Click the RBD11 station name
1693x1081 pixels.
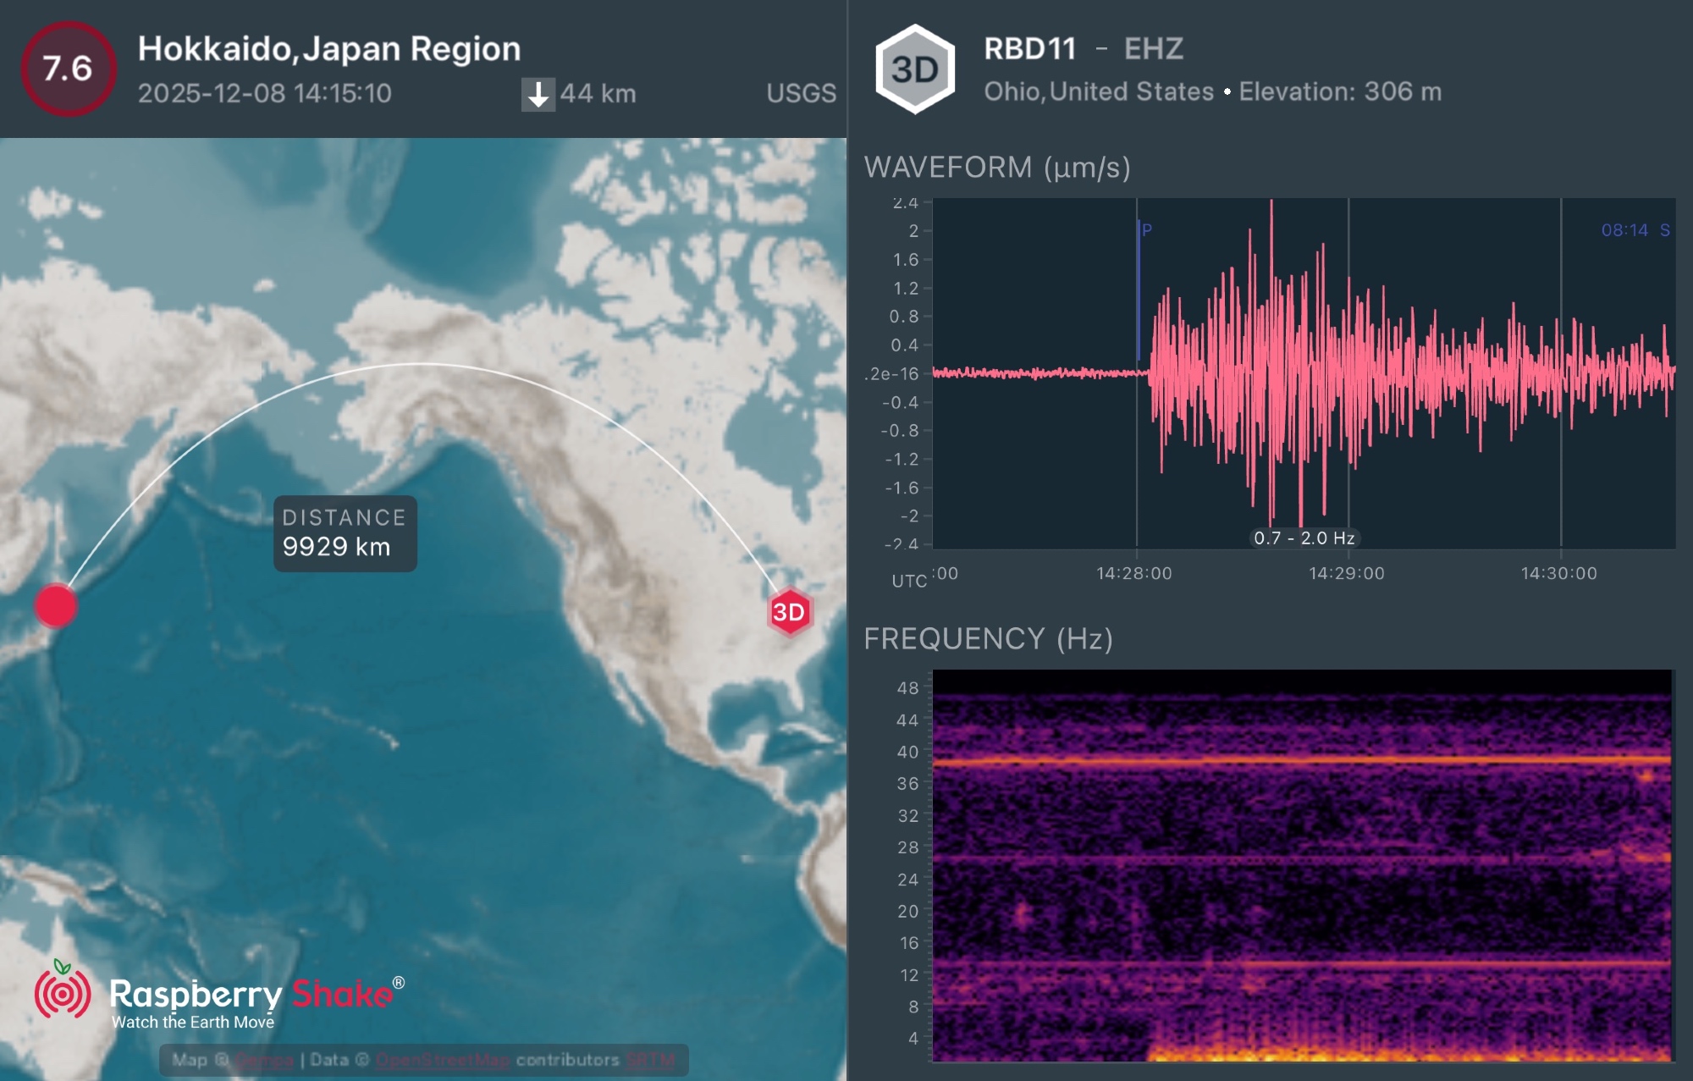pyautogui.click(x=1029, y=49)
